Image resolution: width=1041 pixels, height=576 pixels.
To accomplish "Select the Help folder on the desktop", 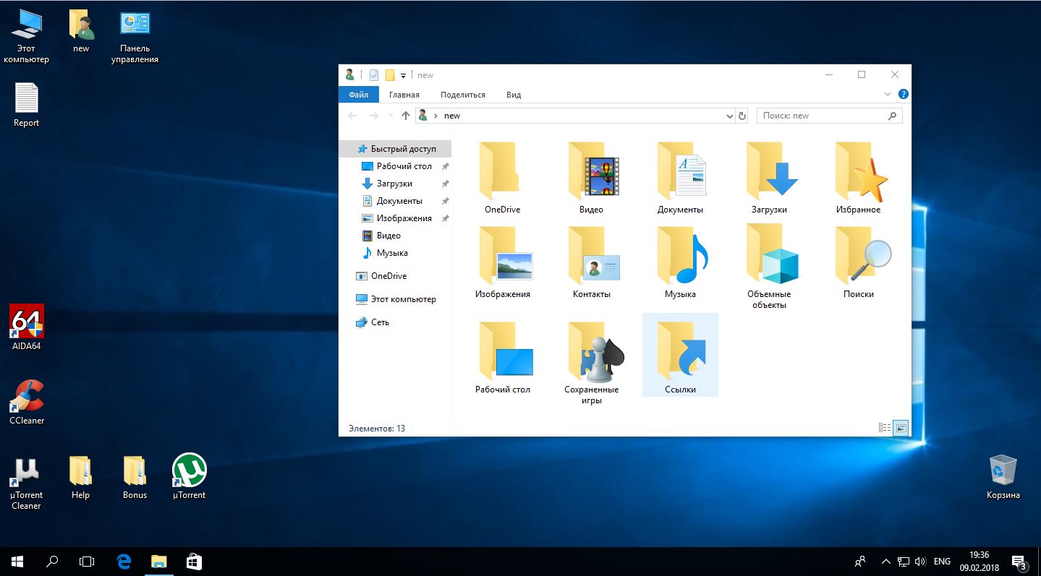I will [x=80, y=477].
